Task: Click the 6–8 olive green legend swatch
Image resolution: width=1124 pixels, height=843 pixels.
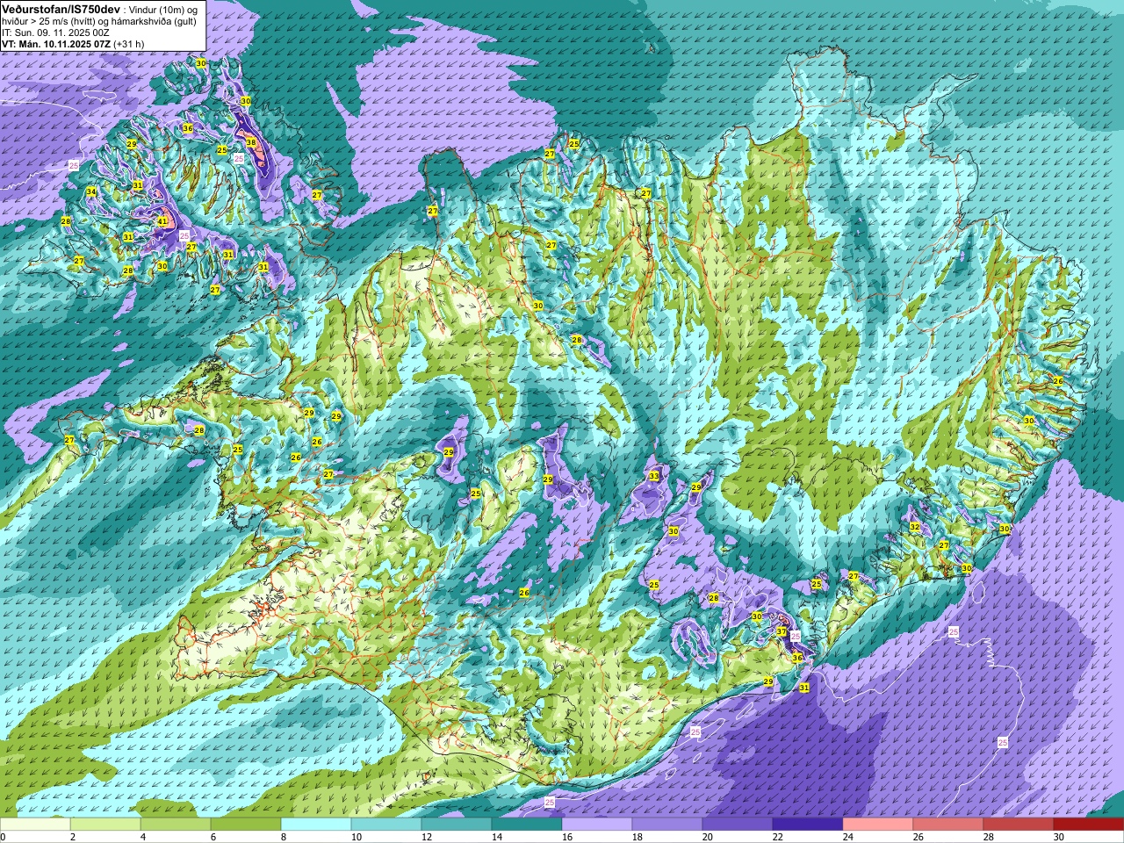Action: [x=246, y=825]
